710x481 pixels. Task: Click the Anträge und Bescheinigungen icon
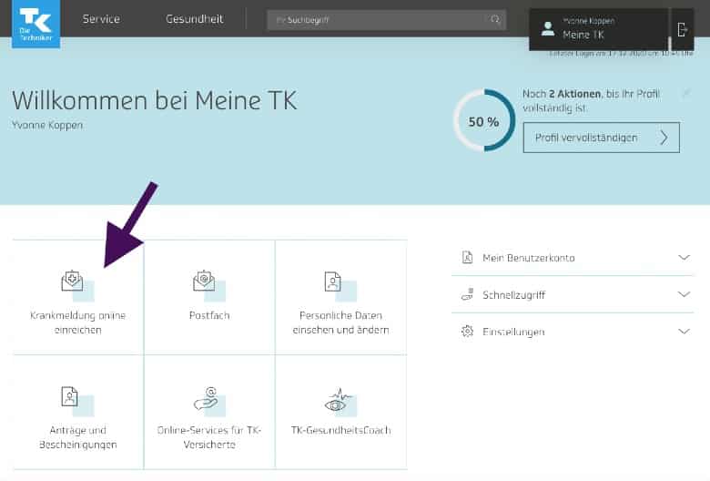[70, 396]
